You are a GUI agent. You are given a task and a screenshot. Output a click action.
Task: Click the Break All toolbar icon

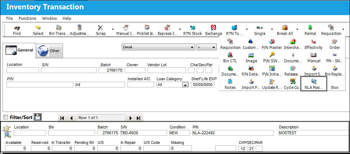[x=284, y=28]
